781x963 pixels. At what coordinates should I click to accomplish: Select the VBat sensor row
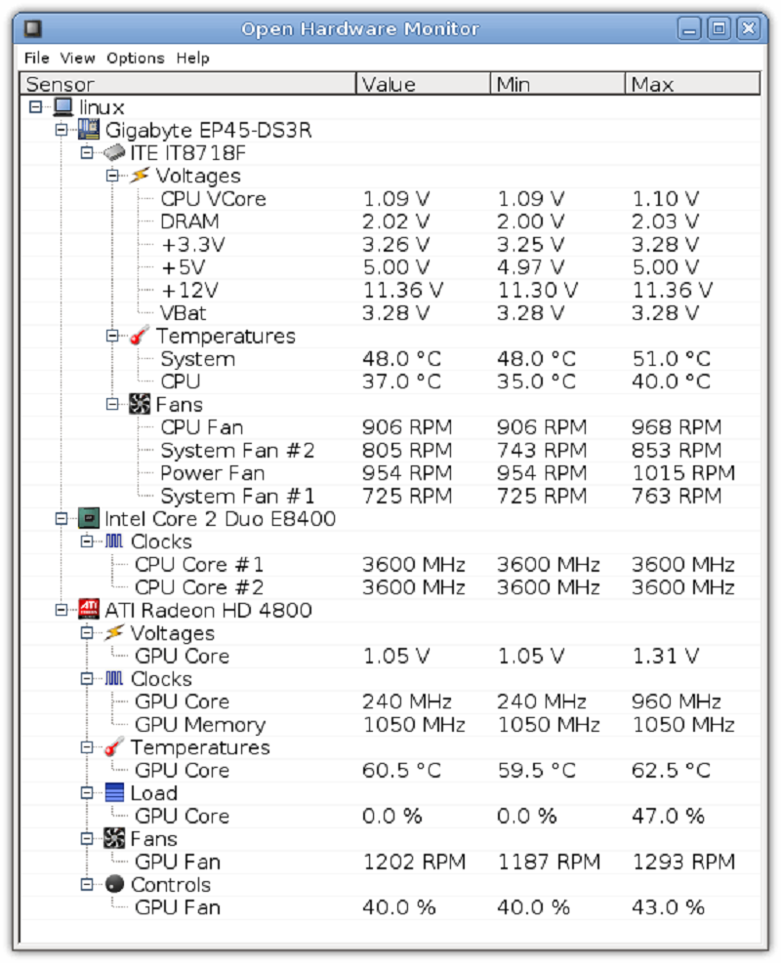click(390, 312)
